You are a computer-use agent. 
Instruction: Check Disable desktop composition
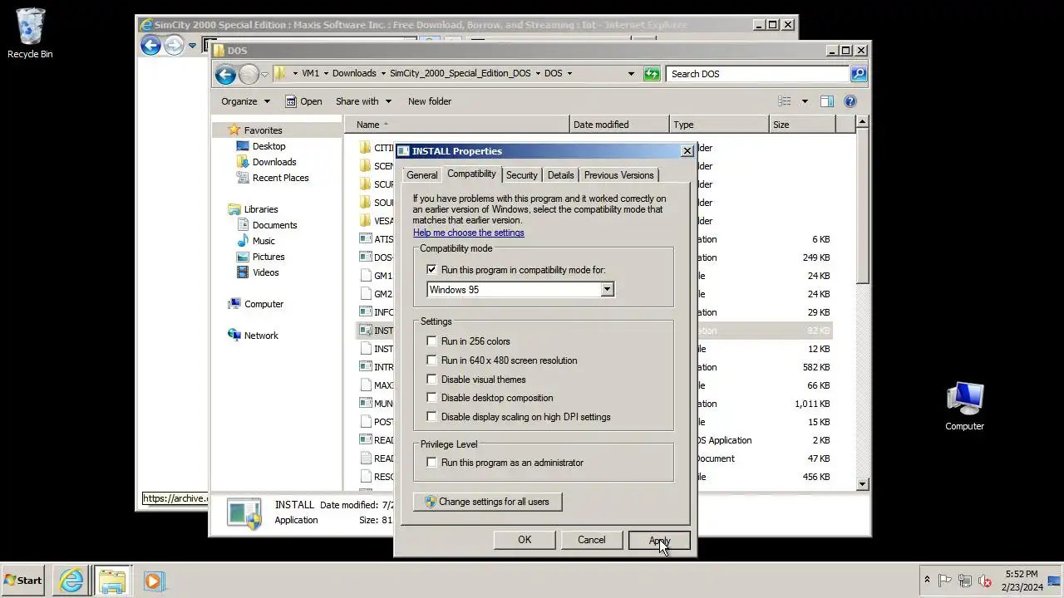tap(431, 398)
